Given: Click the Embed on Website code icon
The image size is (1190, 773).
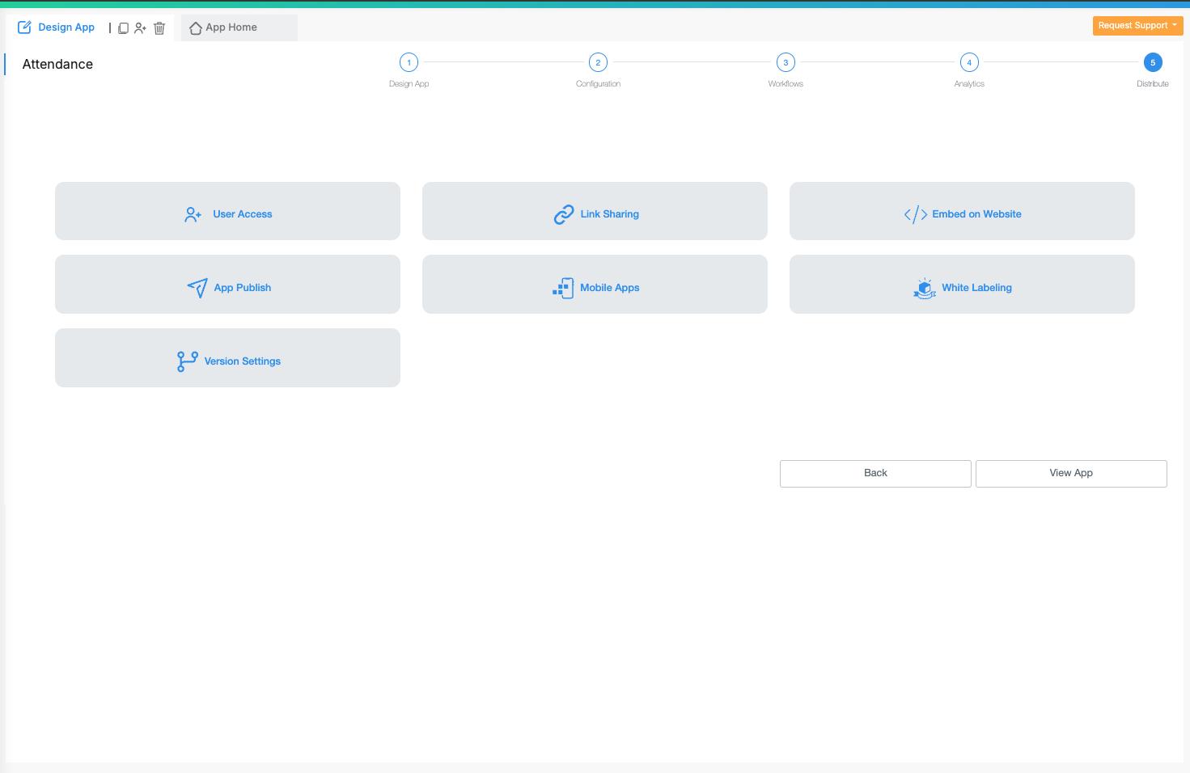Looking at the screenshot, I should click(x=915, y=214).
